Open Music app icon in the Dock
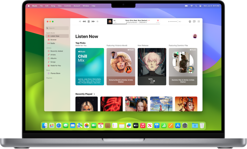This screenshot has width=247, height=149. tap(143, 125)
